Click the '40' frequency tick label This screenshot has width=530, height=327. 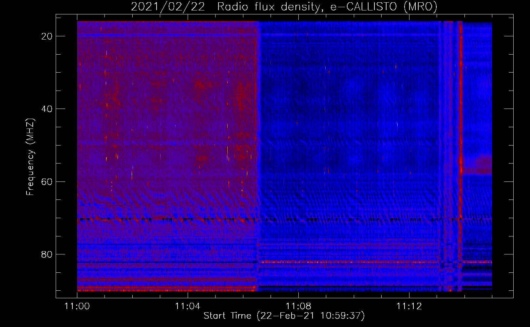click(47, 109)
